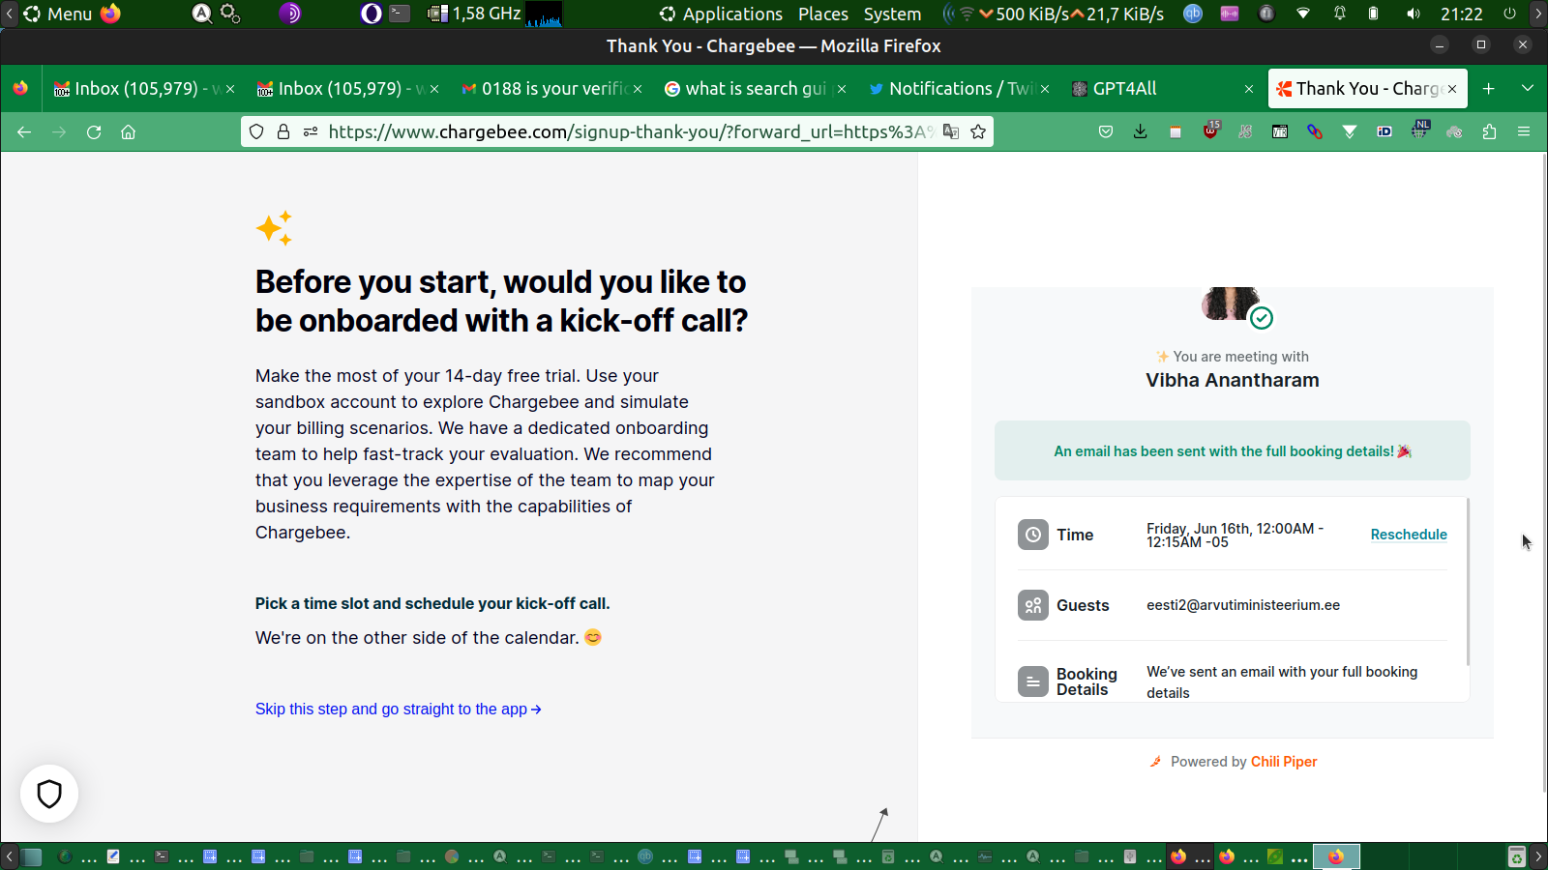Click the battery indicator in the tray
Screen dimensions: 1548x870
pos(1373,14)
